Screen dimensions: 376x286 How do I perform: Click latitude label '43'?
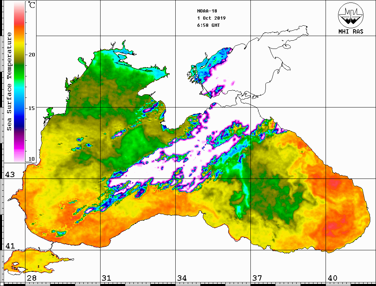pyautogui.click(x=10, y=175)
